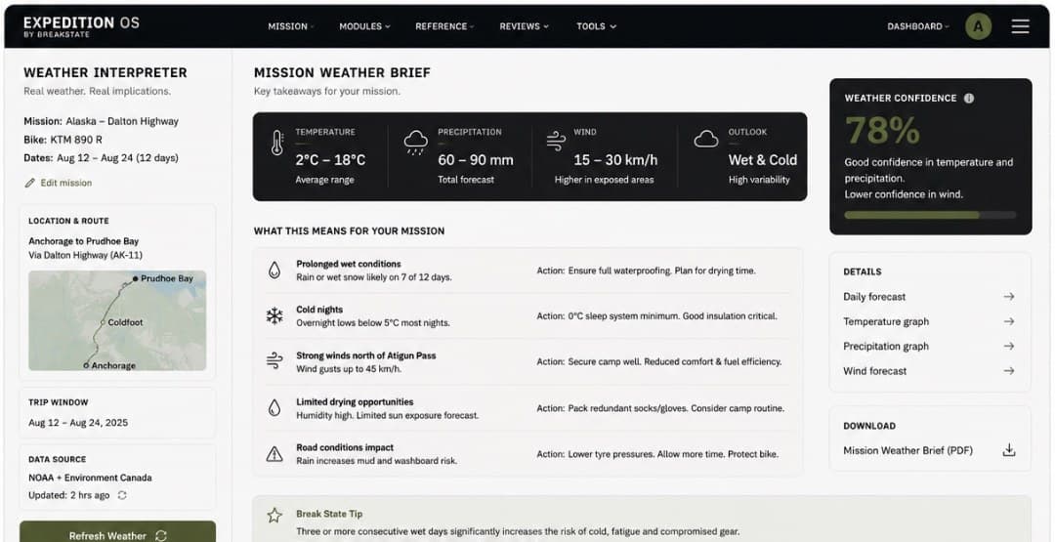Expand the Tools menu
The width and height of the screenshot is (1055, 542).
pos(596,26)
